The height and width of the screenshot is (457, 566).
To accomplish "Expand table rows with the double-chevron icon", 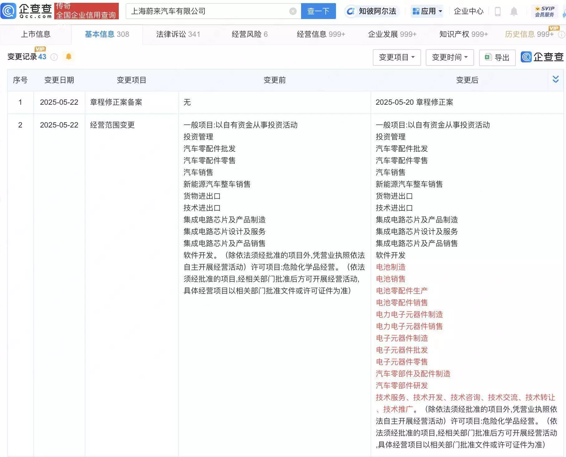I will (x=555, y=79).
